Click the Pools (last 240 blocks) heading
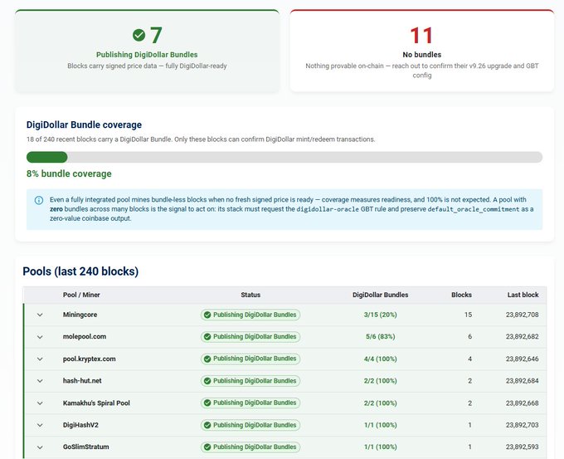This screenshot has width=564, height=459. click(80, 271)
